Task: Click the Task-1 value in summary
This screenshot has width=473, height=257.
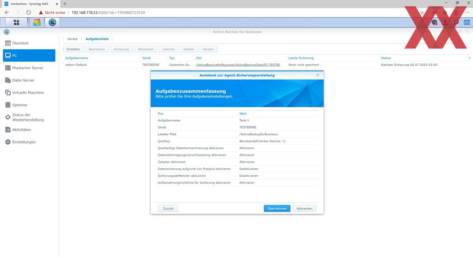Action: point(244,120)
